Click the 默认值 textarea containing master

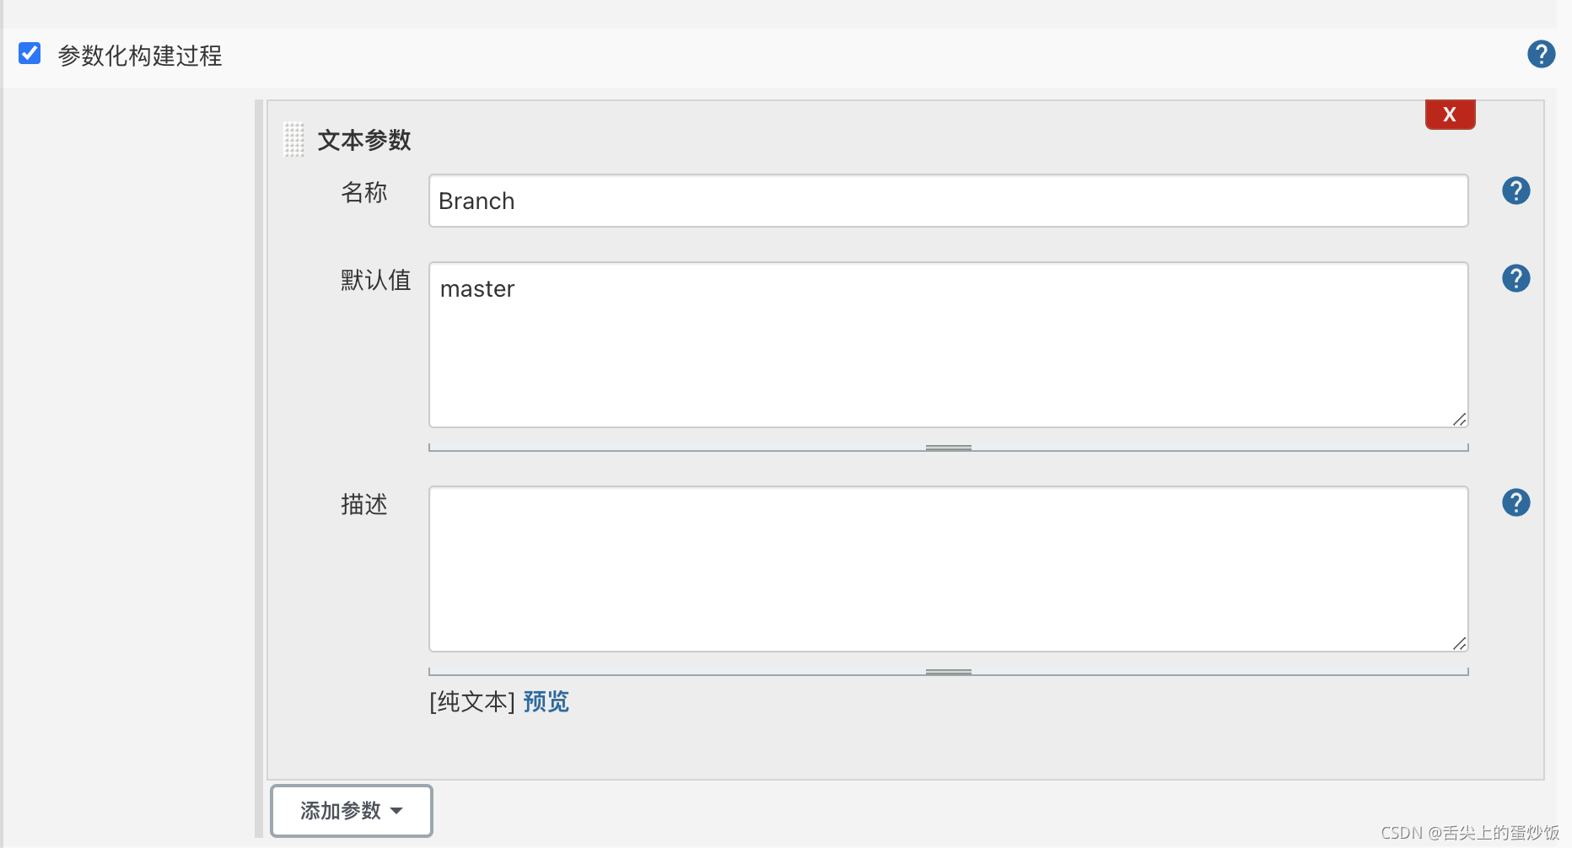[x=948, y=345]
